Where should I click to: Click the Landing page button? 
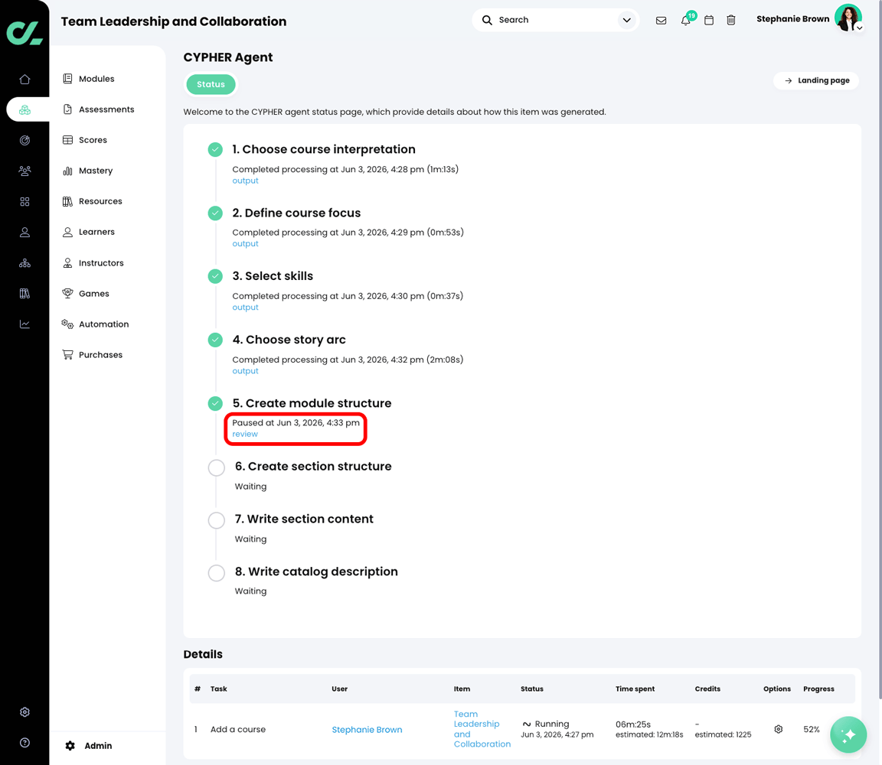pyautogui.click(x=816, y=80)
